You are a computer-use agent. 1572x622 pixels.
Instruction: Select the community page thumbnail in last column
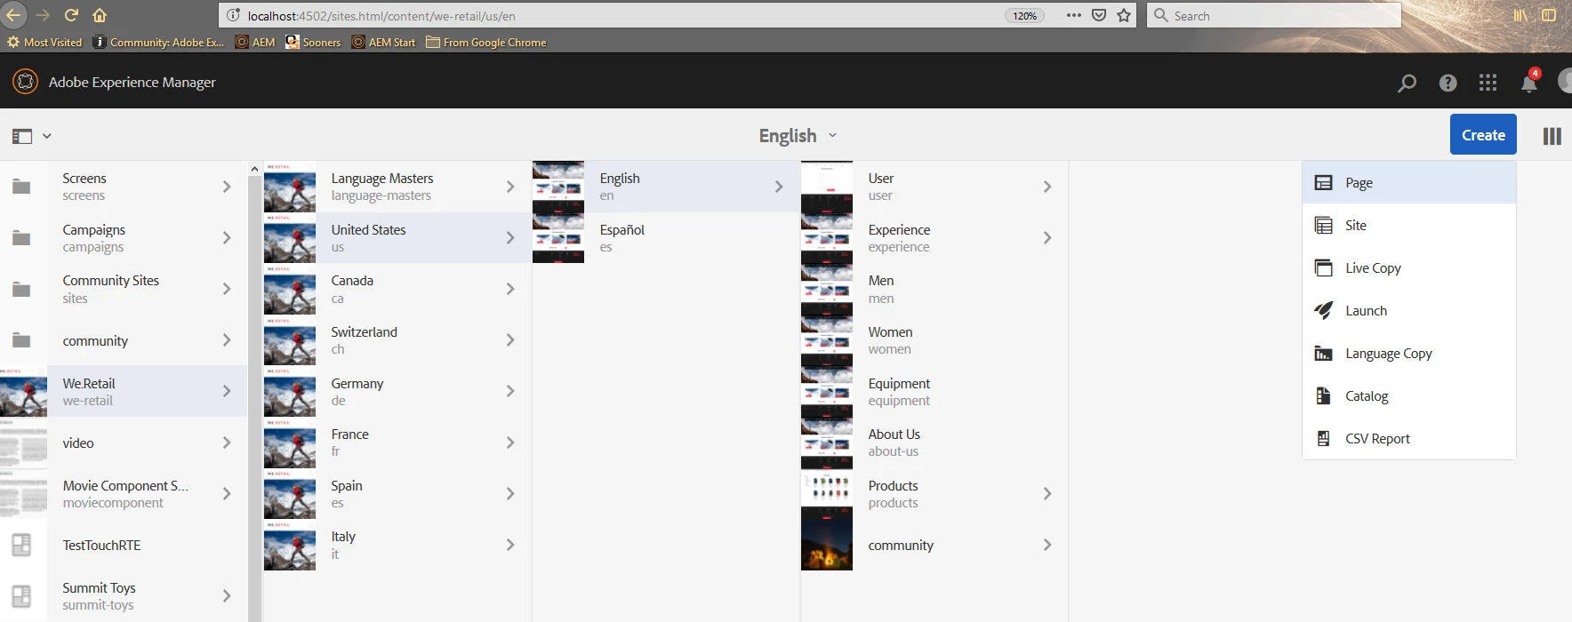click(x=827, y=545)
